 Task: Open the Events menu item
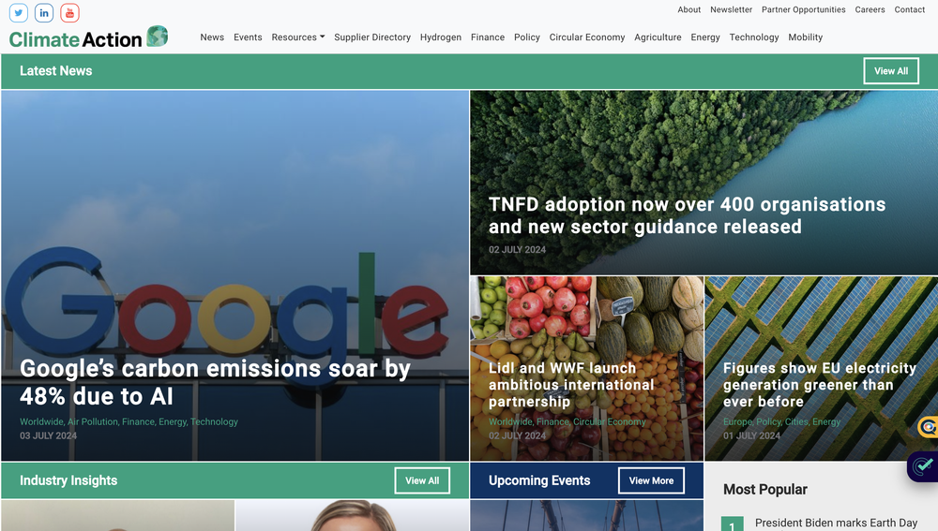pyautogui.click(x=248, y=37)
